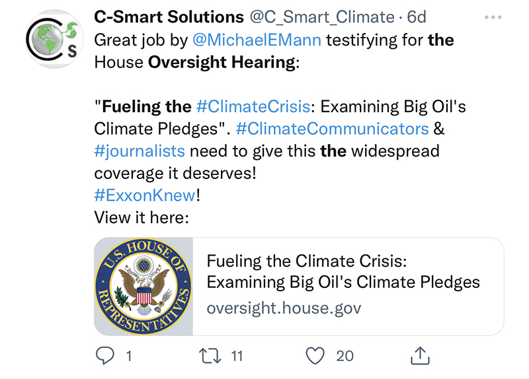
Task: Like the tweet with the heart icon
Action: coord(317,356)
